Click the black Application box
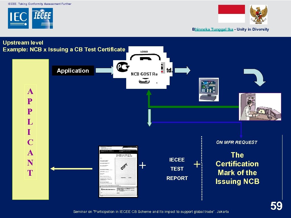Image resolution: width=291 pixels, height=218 pixels. click(73, 70)
